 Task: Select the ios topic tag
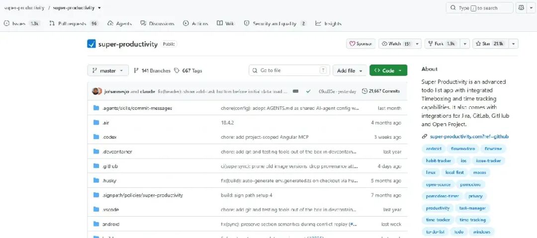pos(463,160)
